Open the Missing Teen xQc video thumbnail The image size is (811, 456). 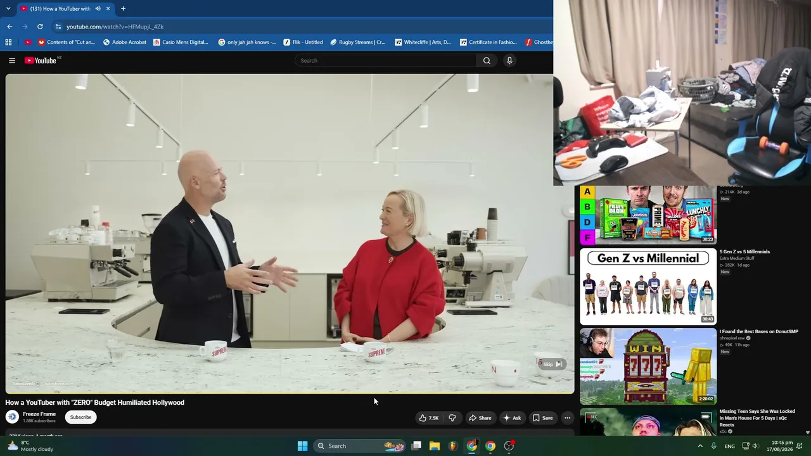pos(648,422)
